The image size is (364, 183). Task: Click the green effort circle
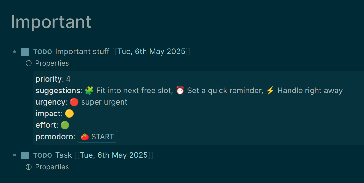pos(65,125)
